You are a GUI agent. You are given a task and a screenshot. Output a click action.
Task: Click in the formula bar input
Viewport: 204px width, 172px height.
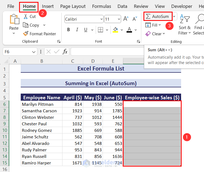(x=107, y=52)
